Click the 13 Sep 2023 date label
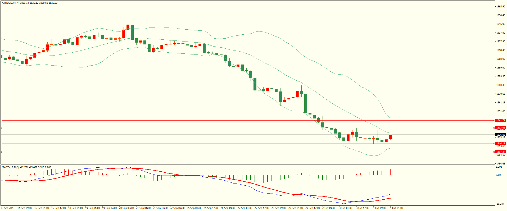 click(8, 208)
